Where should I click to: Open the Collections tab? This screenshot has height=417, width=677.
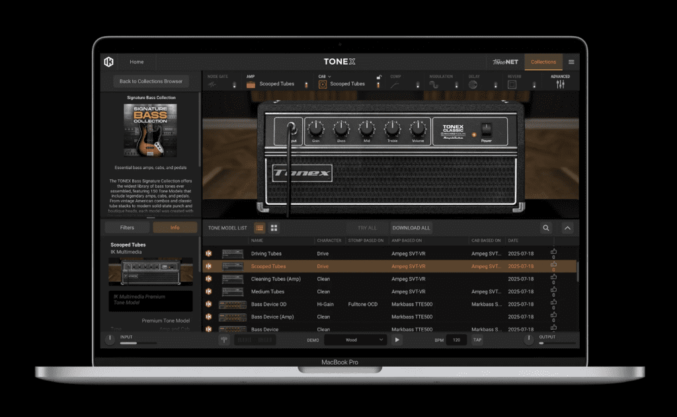coord(543,62)
